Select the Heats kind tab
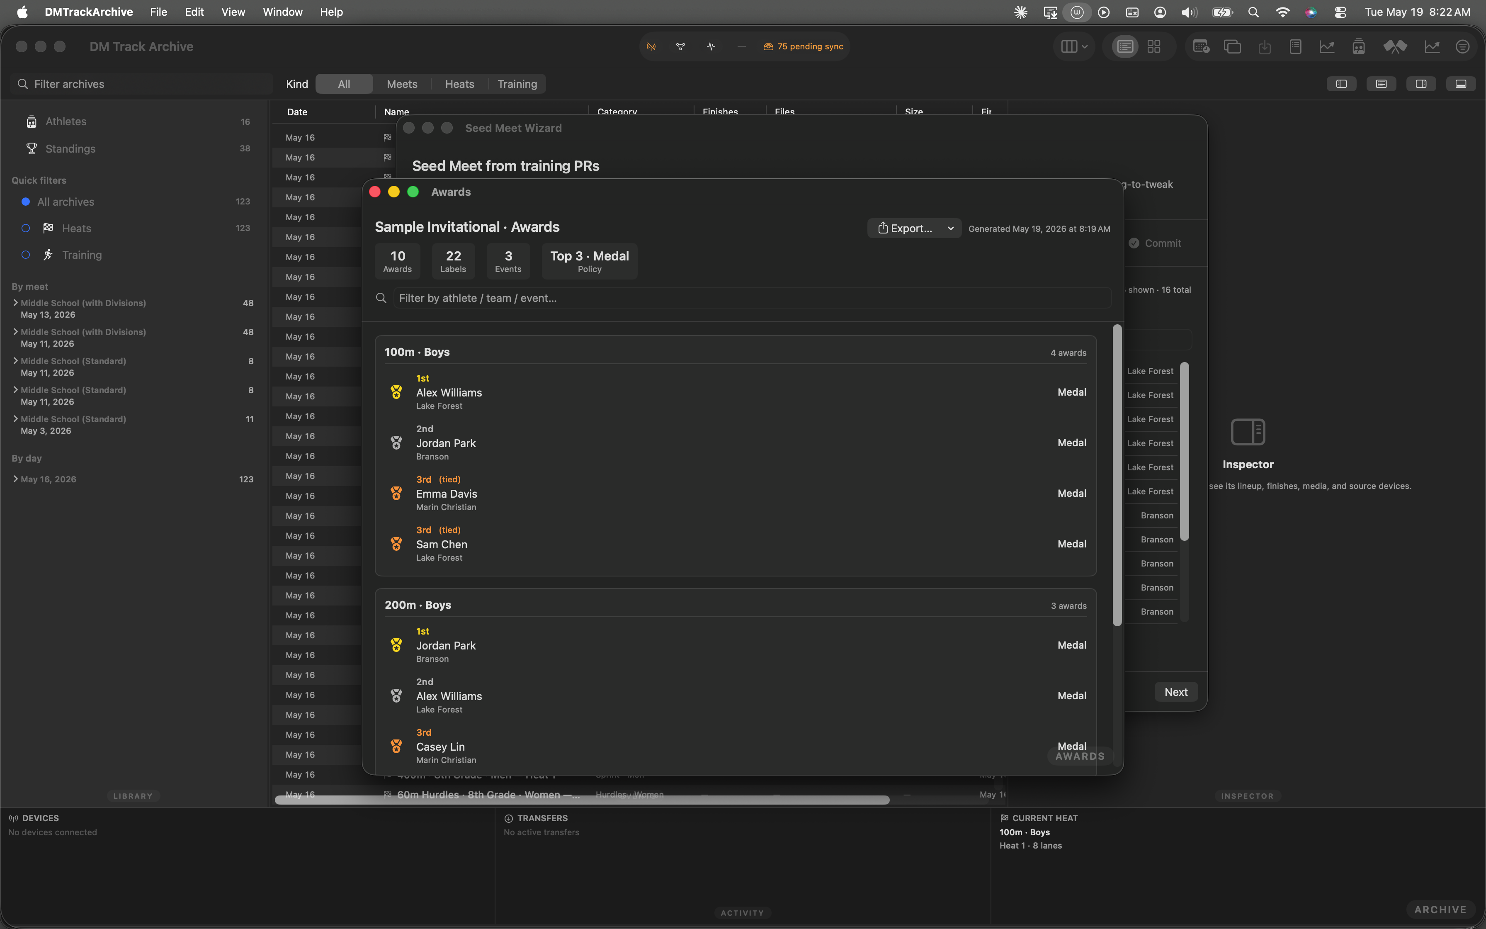1486x929 pixels. [459, 84]
